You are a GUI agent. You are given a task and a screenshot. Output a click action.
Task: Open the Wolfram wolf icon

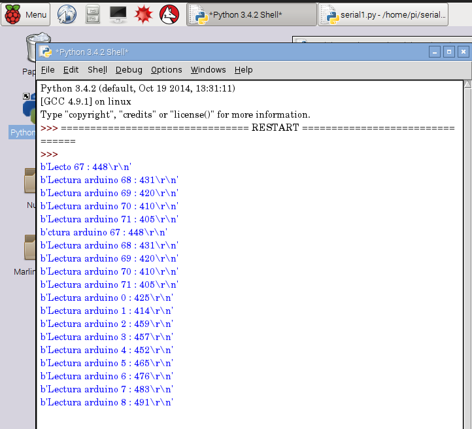[169, 14]
